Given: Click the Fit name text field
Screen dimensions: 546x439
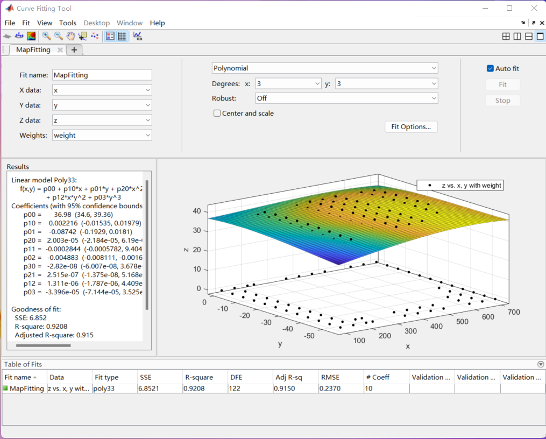Looking at the screenshot, I should [x=102, y=75].
